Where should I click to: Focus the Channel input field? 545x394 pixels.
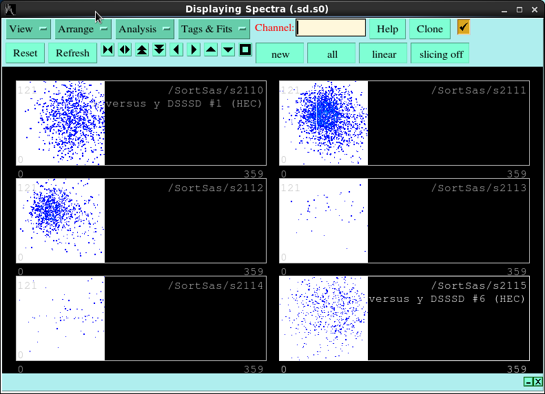pos(331,28)
